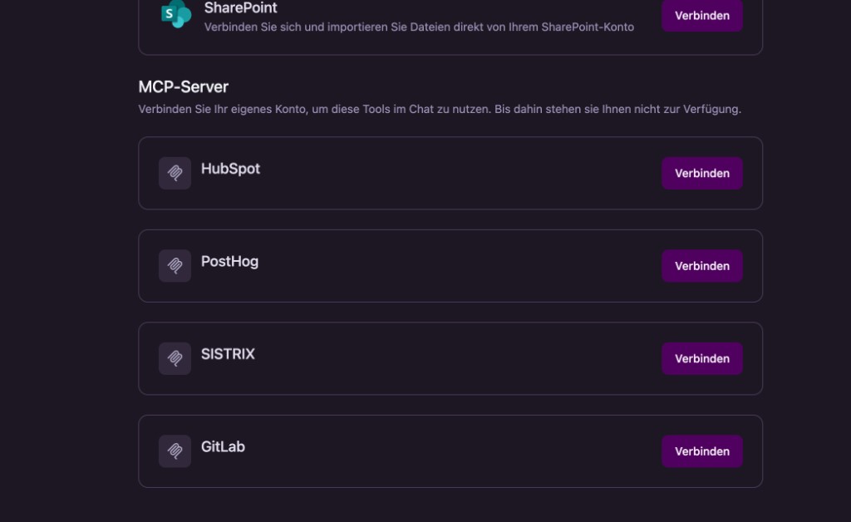Click the empty middle of the GitLab card
Image resolution: width=851 pixels, height=522 pixels.
[450, 451]
